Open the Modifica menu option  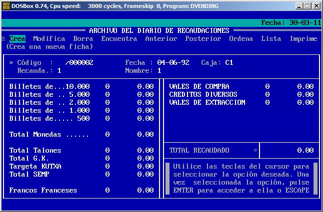click(49, 38)
